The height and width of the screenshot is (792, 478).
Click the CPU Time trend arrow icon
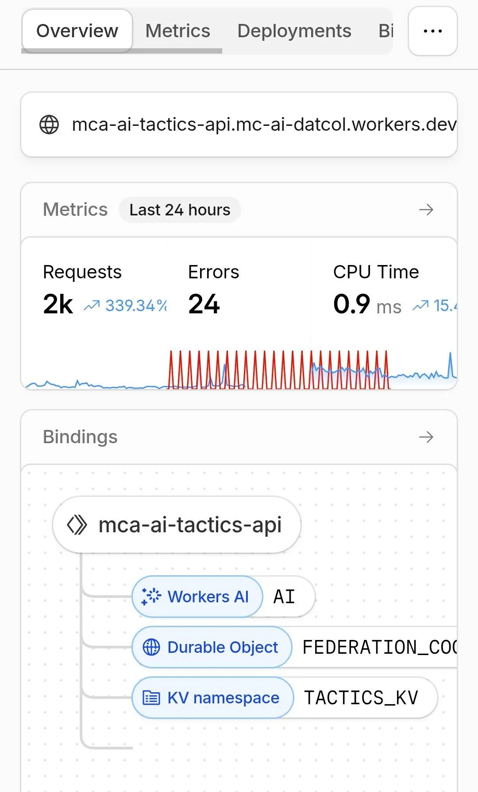[420, 305]
